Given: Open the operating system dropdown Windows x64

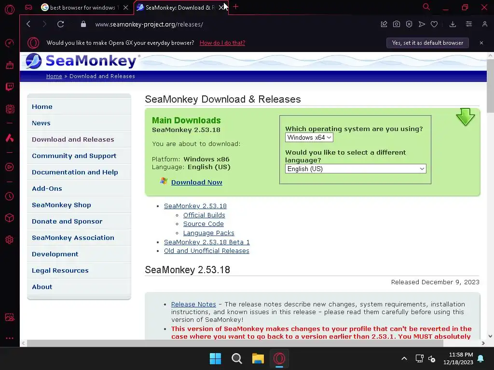Looking at the screenshot, I should pos(309,137).
